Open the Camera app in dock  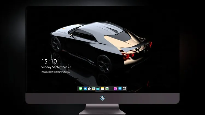124,89
